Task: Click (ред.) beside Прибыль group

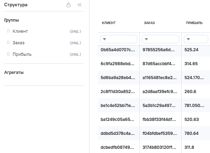Action: [x=75, y=54]
